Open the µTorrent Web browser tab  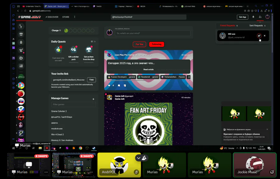tap(189, 6)
